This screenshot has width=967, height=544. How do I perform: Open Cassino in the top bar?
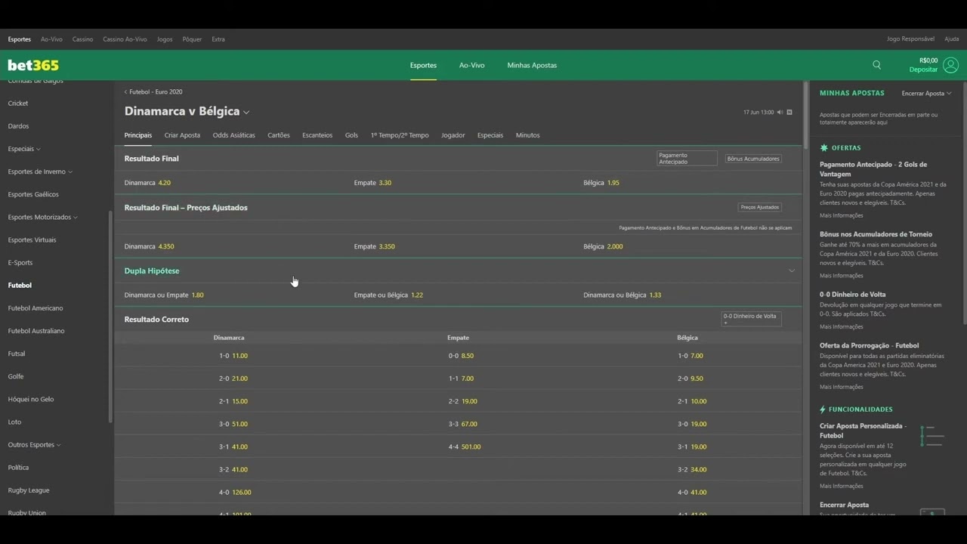coord(82,39)
